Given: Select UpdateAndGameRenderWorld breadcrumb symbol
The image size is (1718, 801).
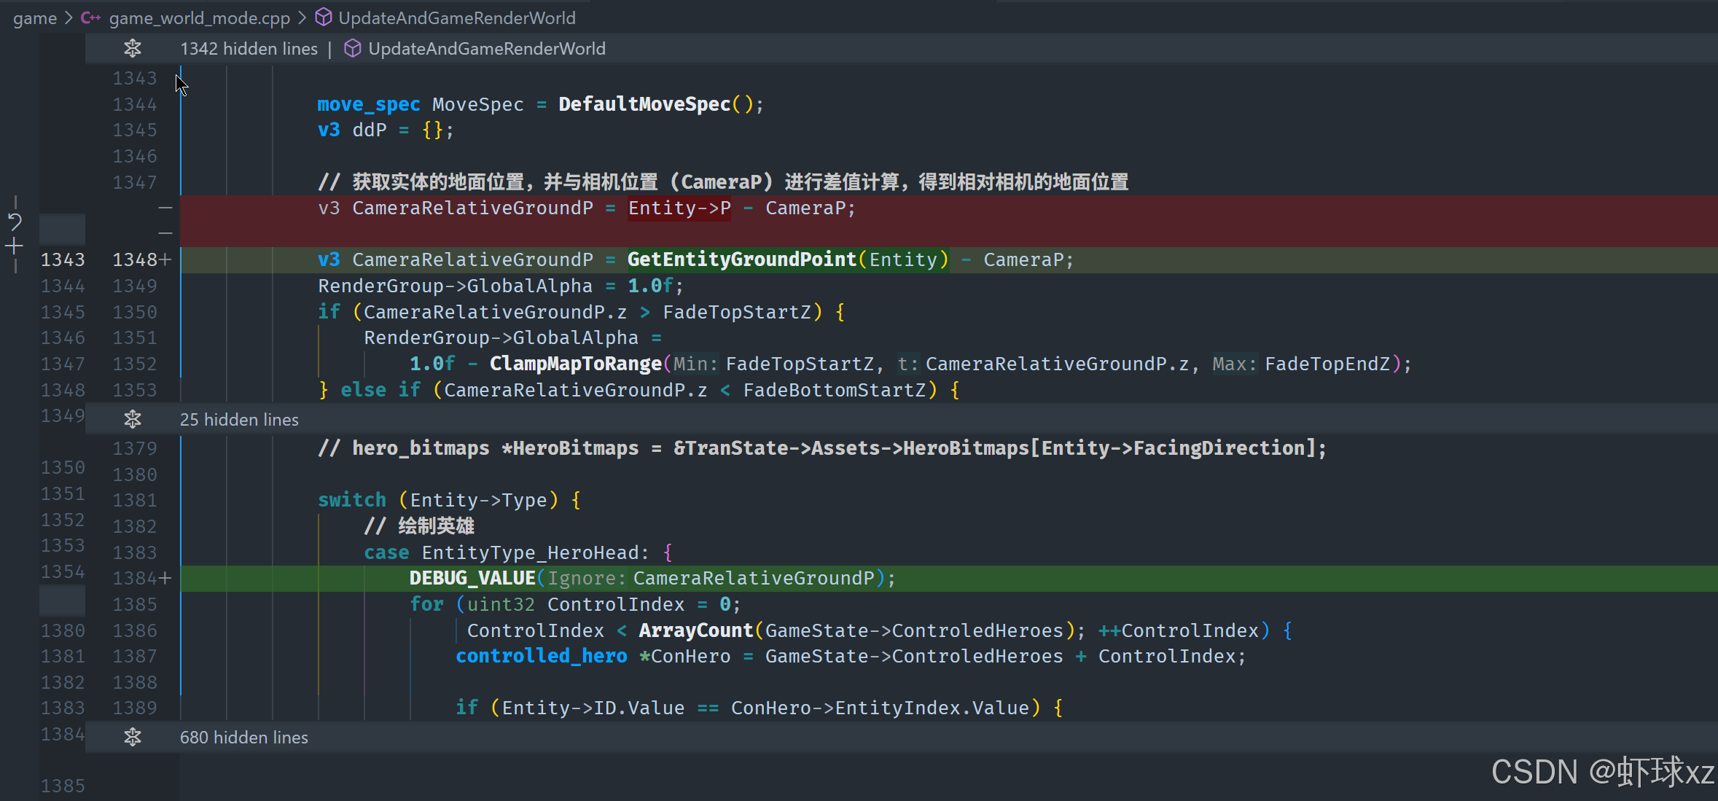Looking at the screenshot, I should coord(457,18).
